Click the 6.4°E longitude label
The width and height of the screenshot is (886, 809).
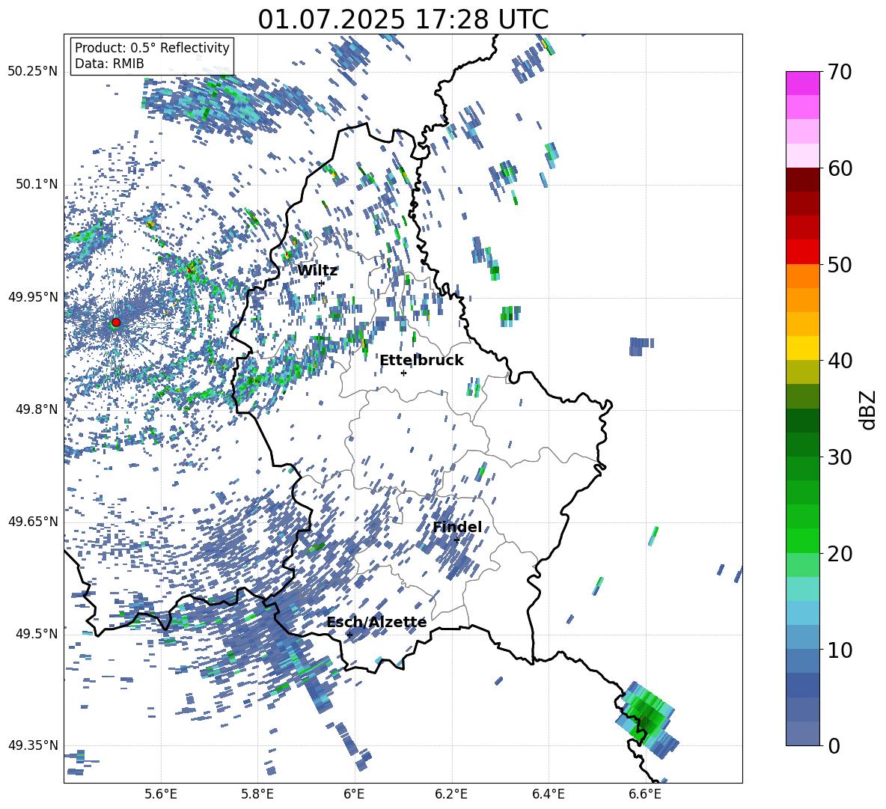pos(548,794)
